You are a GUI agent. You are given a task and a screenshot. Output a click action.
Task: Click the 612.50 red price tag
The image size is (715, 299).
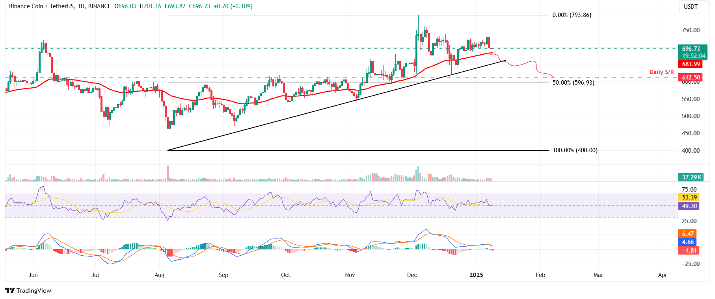(691, 78)
